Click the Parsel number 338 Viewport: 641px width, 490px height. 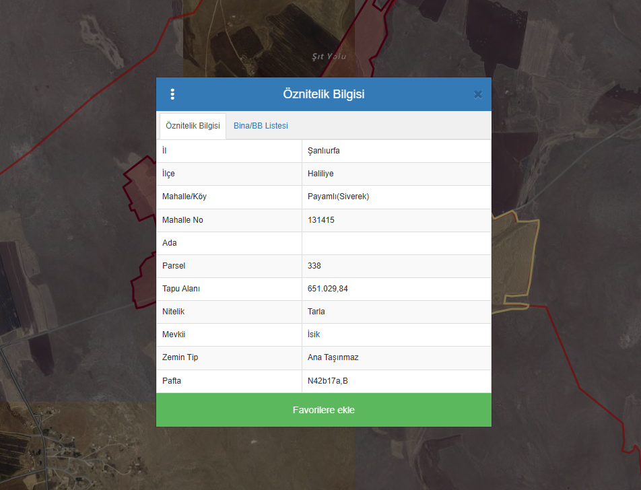click(x=314, y=266)
